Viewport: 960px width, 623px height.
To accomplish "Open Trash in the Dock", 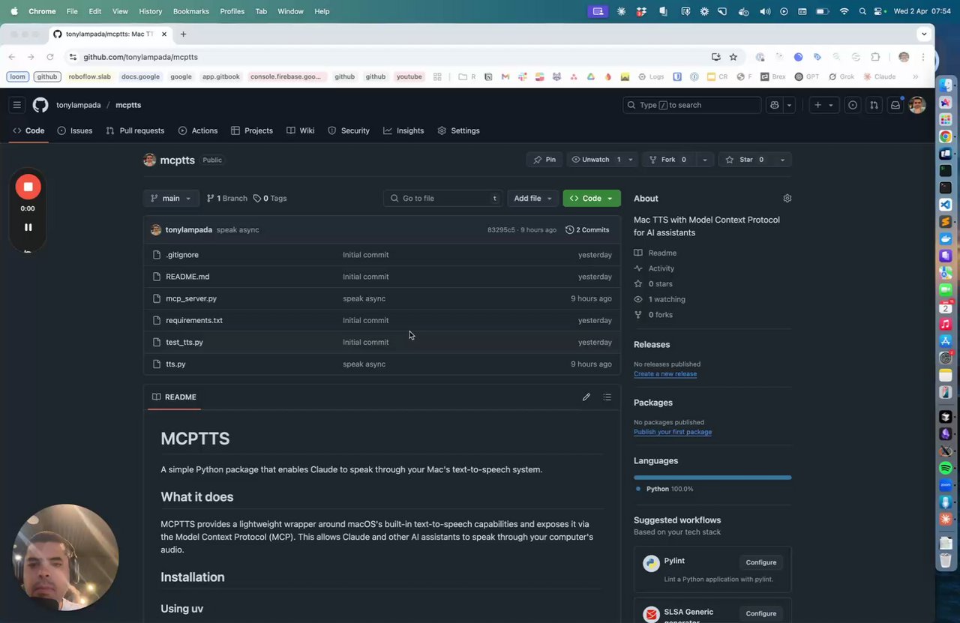I will 946,560.
